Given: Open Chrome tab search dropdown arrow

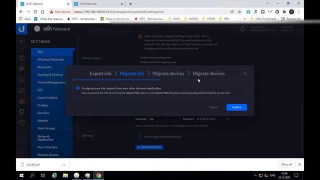Looking at the screenshot, I should [267, 3].
